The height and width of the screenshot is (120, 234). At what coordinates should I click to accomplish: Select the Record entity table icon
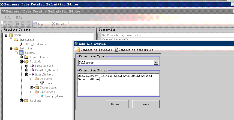click(x=21, y=53)
